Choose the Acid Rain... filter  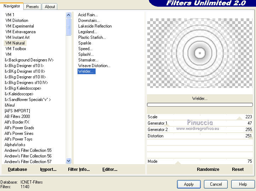[x=88, y=15]
